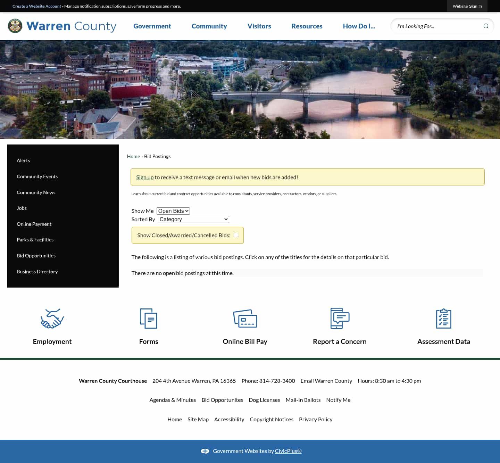This screenshot has height=463, width=500.
Task: Open the How Do I... menu
Action: pyautogui.click(x=359, y=26)
